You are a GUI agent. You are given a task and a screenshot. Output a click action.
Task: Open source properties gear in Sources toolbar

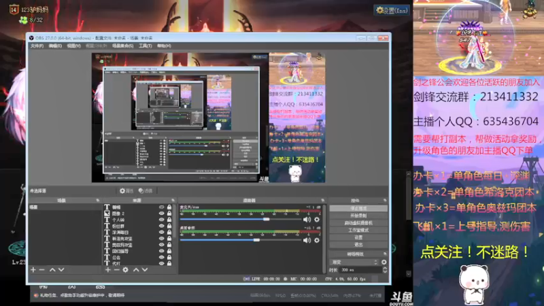pyautogui.click(x=126, y=269)
